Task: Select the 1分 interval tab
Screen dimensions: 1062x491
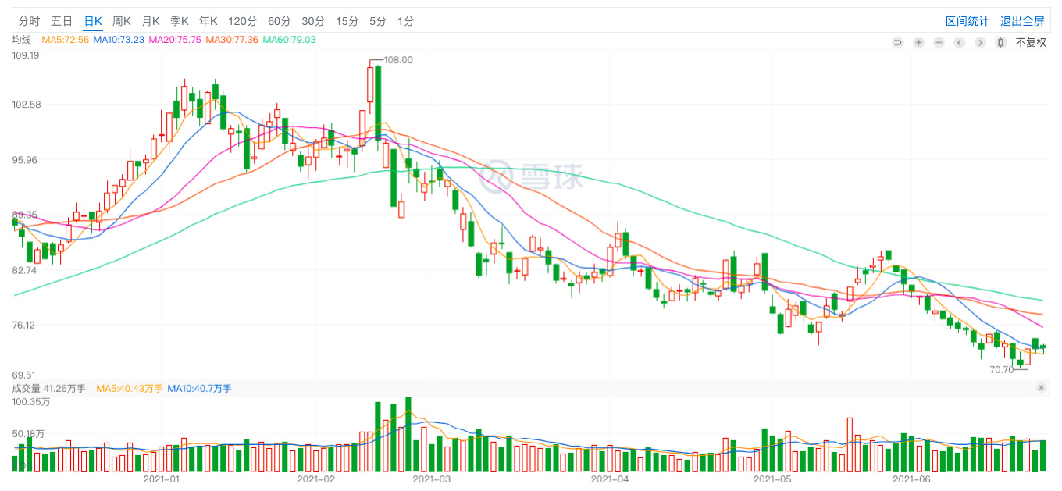Action: 405,21
